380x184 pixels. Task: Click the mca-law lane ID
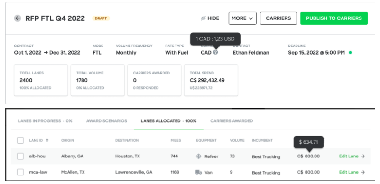[38, 172]
